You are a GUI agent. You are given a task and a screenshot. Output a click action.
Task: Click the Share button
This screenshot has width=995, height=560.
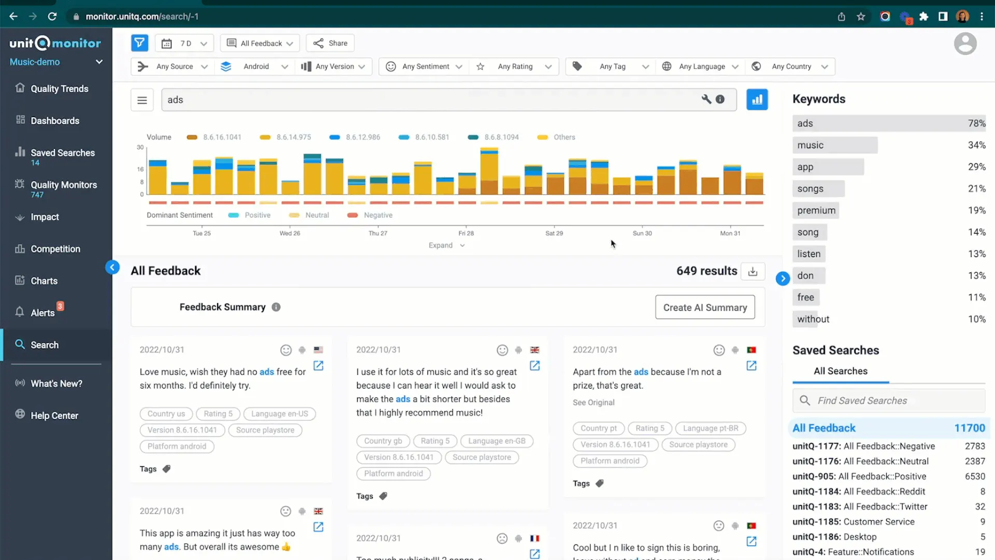[330, 44]
